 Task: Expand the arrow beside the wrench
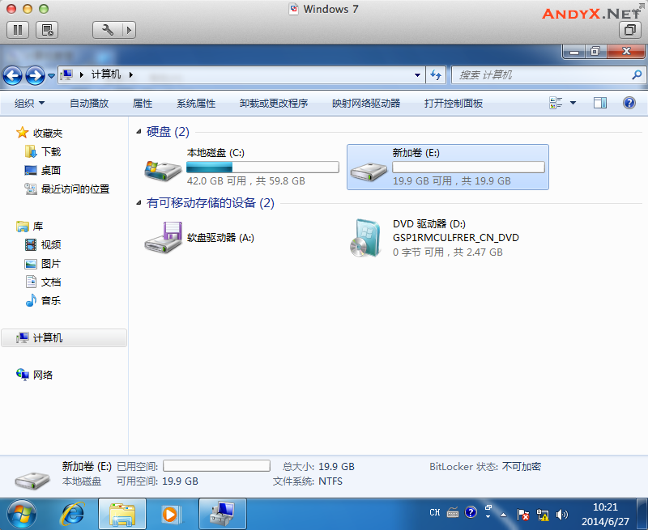click(x=130, y=30)
